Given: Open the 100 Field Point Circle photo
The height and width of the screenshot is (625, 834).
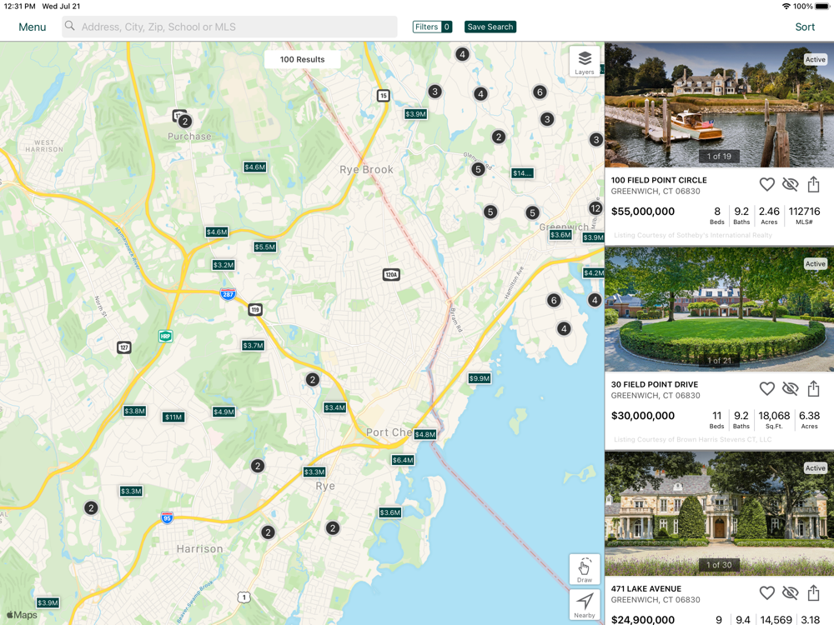Looking at the screenshot, I should pyautogui.click(x=719, y=105).
